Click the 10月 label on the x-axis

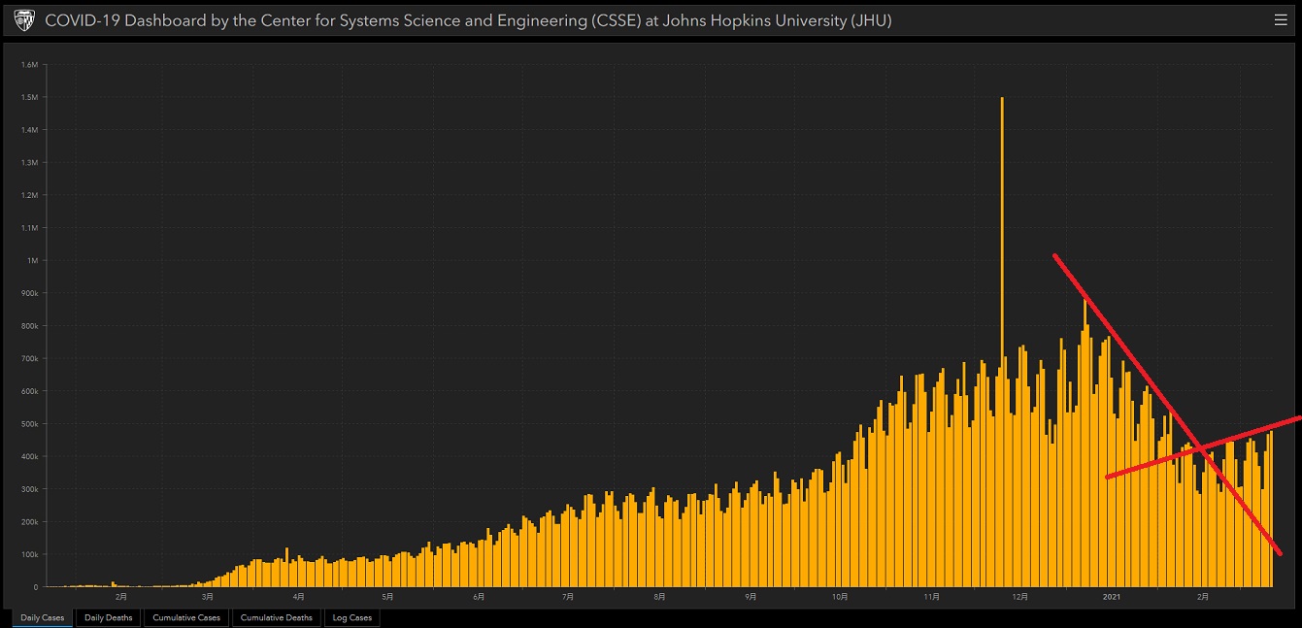840,597
